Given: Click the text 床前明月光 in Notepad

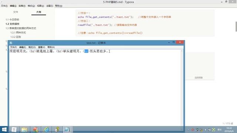Looking at the screenshot, I should pos(18,51).
